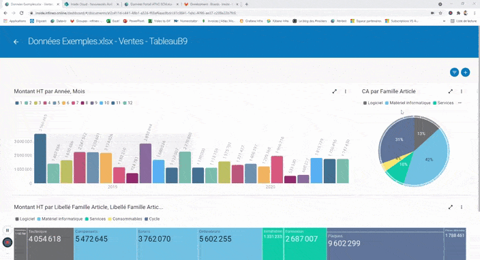Show more legend entries in pie chart
Image resolution: width=480 pixels, height=260 pixels.
[460, 103]
